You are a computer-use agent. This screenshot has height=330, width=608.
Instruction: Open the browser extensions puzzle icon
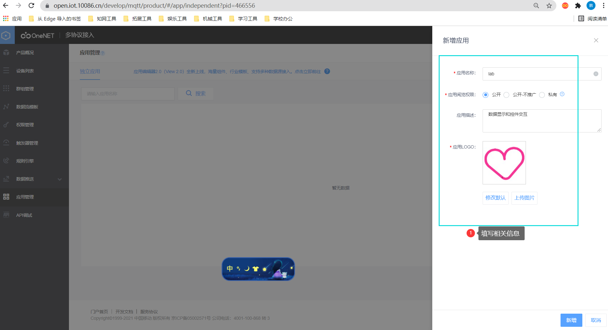click(578, 5)
